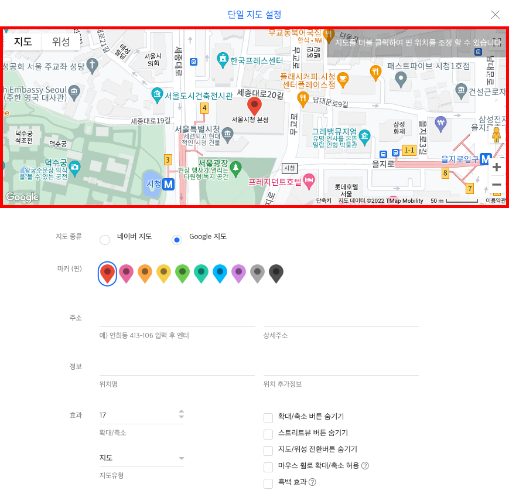This screenshot has width=509, height=504.
Task: Click the 세종대로20길 street label
Action: pyautogui.click(x=260, y=94)
